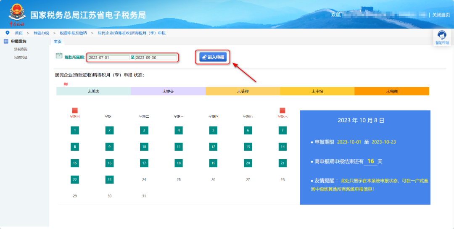Select calendar day 2
Viewport: 454px width, 229px height.
click(x=109, y=130)
